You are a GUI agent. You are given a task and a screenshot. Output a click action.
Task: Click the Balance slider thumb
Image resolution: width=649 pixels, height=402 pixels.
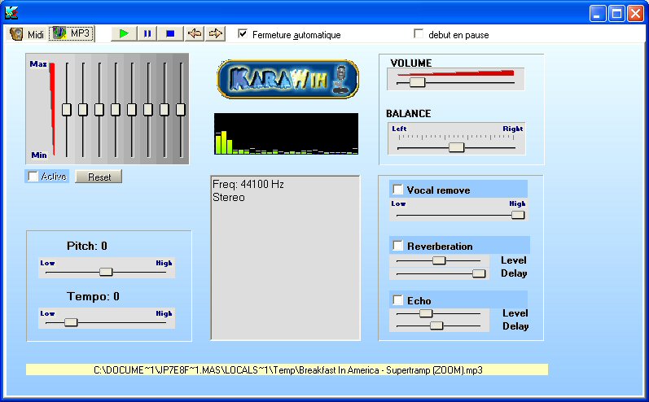click(x=456, y=147)
